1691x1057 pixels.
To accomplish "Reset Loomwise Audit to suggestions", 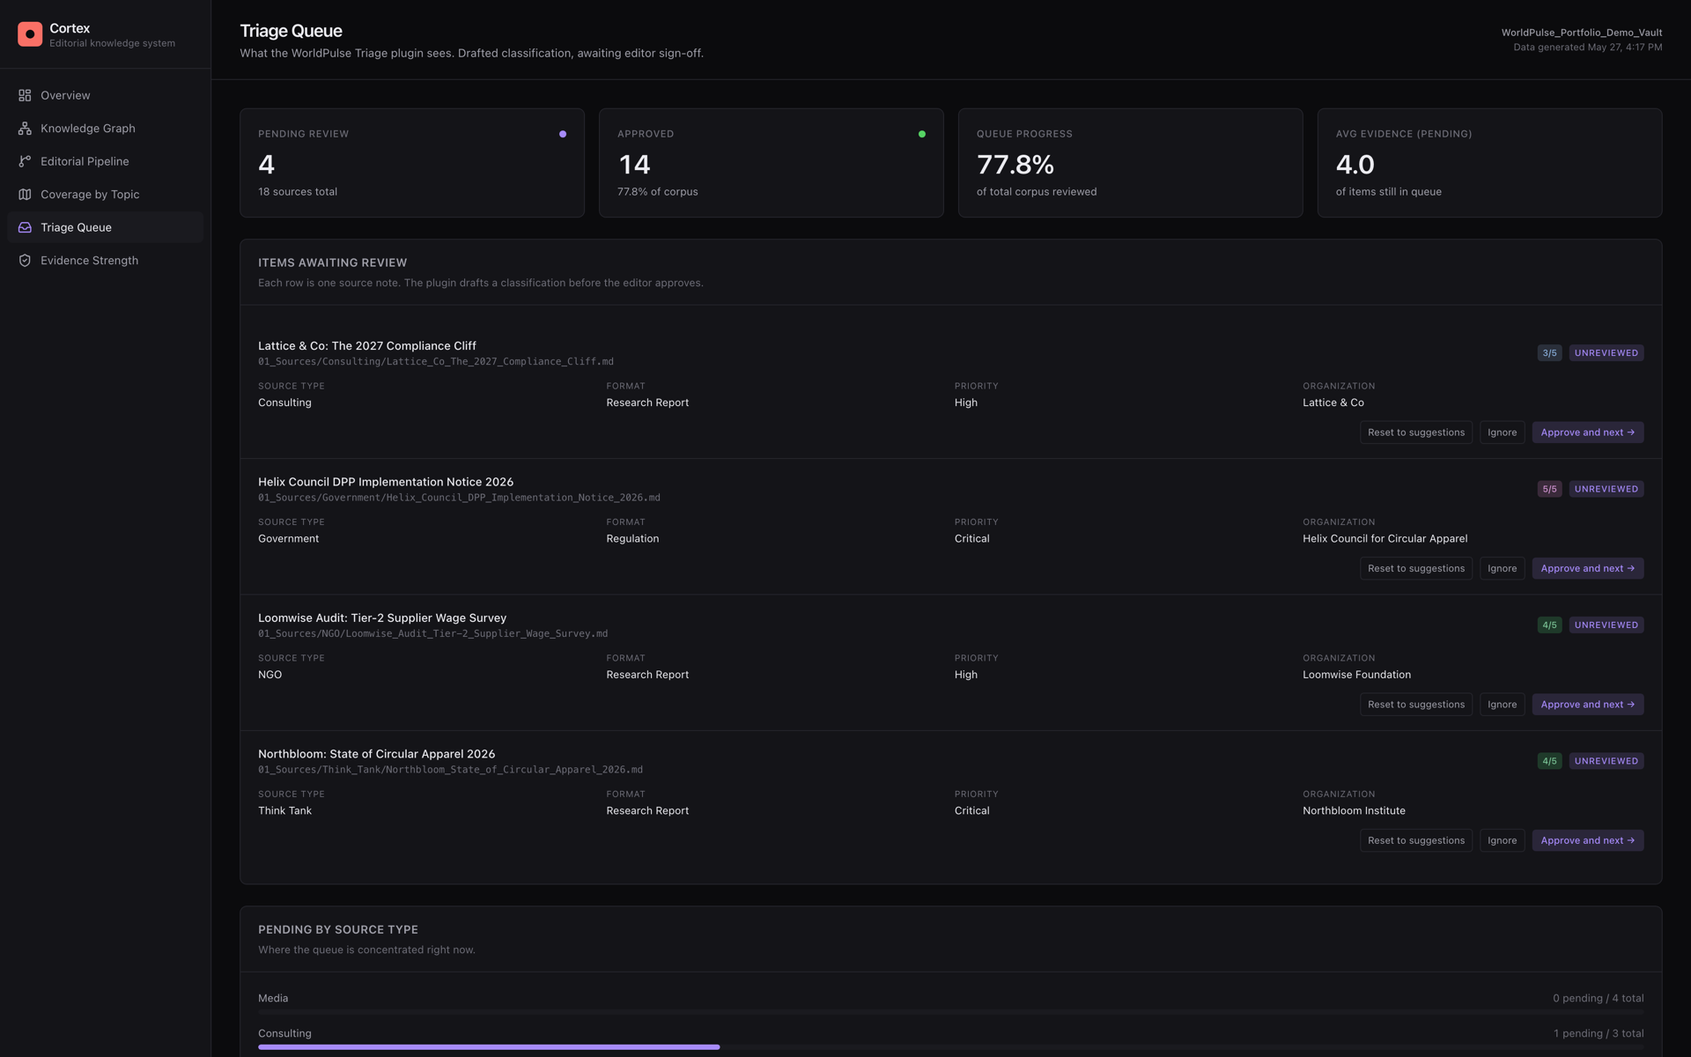I will coord(1415,705).
